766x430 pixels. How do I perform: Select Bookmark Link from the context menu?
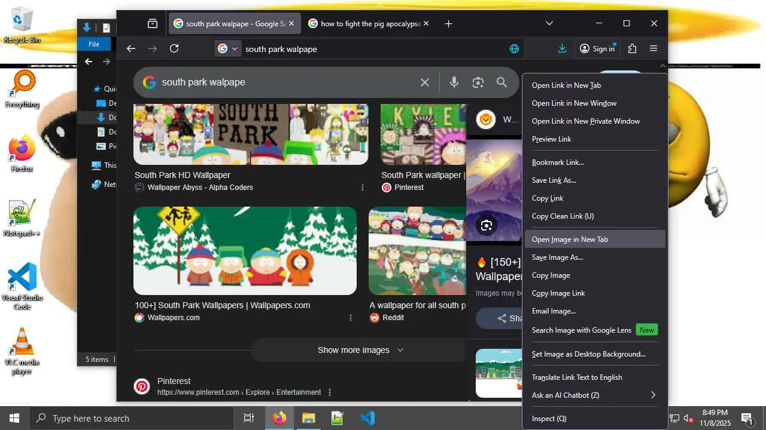tap(594, 162)
